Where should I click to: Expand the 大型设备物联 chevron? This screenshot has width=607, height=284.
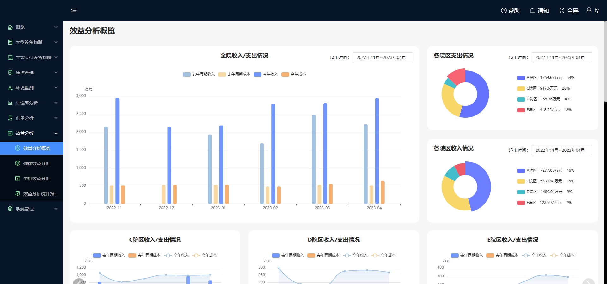[x=56, y=42]
